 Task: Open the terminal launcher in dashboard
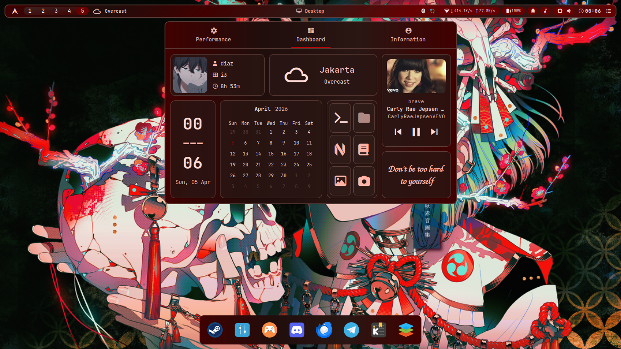pos(341,118)
